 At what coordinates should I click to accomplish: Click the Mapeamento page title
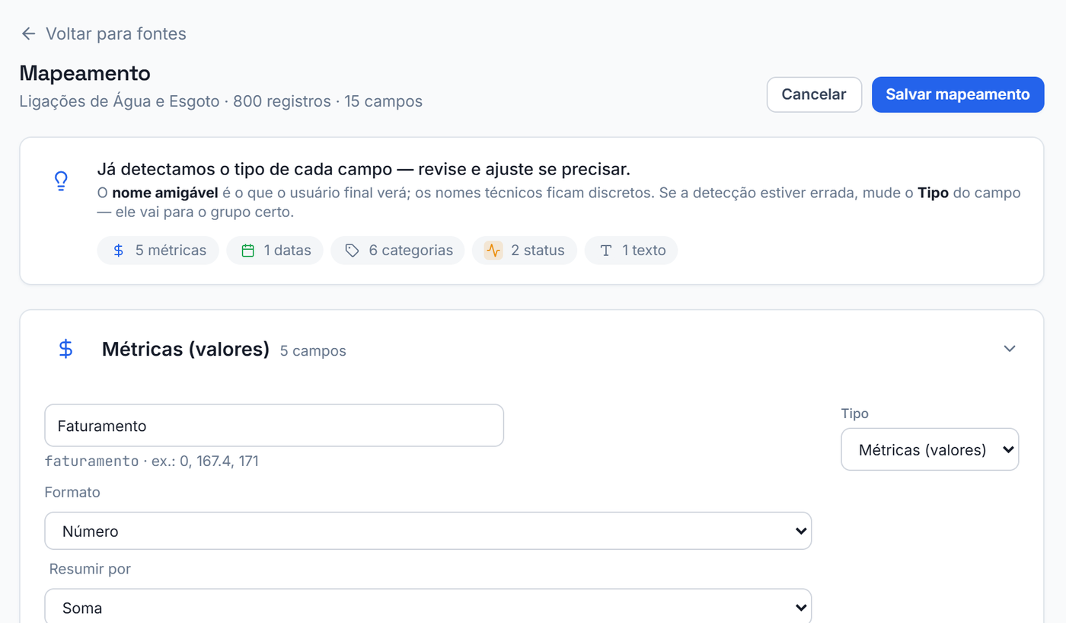pos(85,73)
